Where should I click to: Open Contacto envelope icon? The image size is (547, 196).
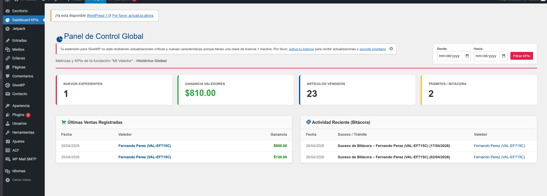click(8, 94)
